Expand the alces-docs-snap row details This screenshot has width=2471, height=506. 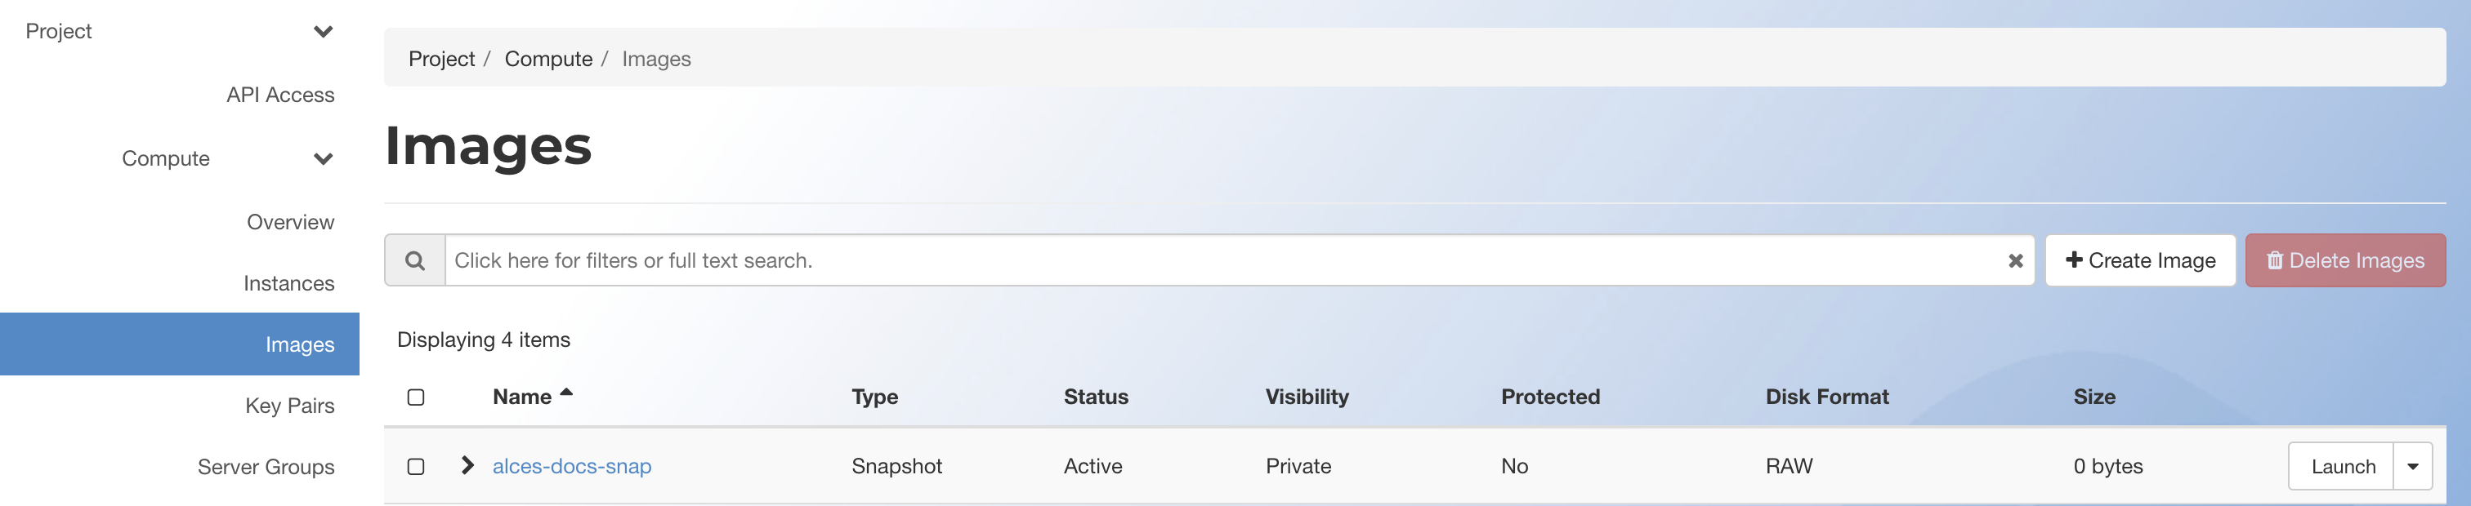click(x=467, y=465)
